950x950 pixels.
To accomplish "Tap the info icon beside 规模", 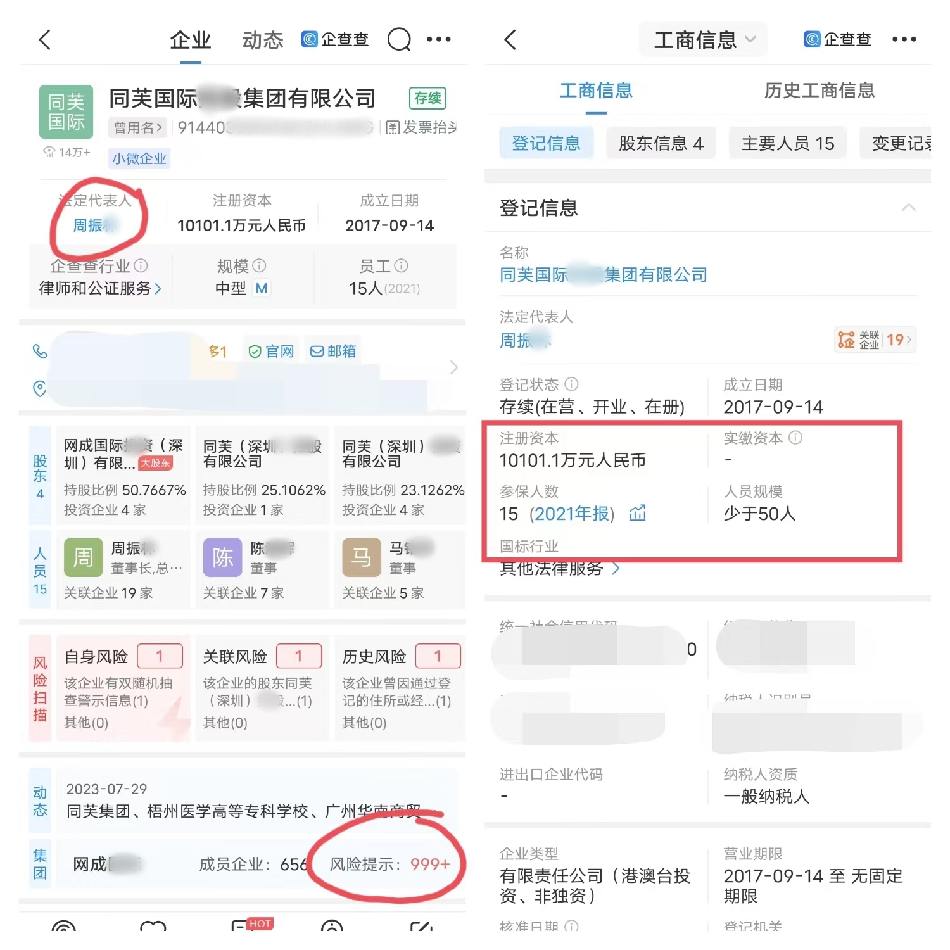I will tap(259, 265).
